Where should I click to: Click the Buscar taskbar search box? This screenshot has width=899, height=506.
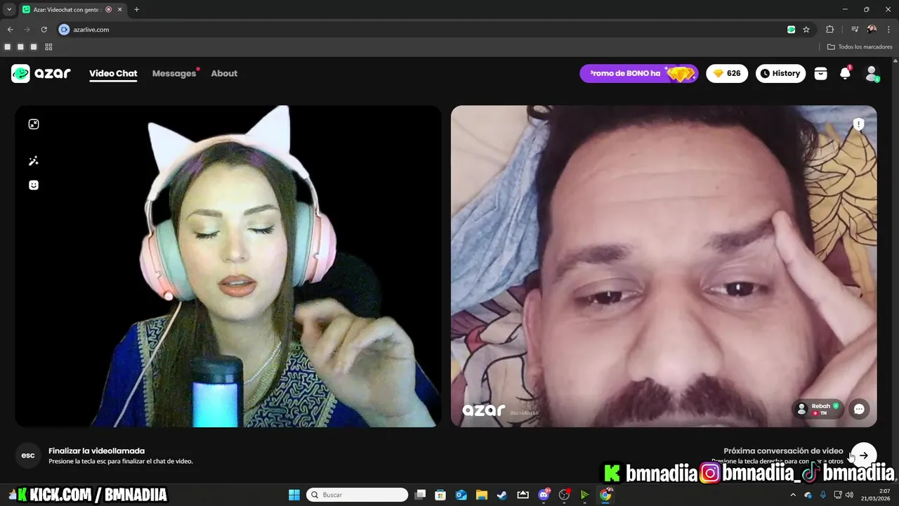tap(357, 495)
